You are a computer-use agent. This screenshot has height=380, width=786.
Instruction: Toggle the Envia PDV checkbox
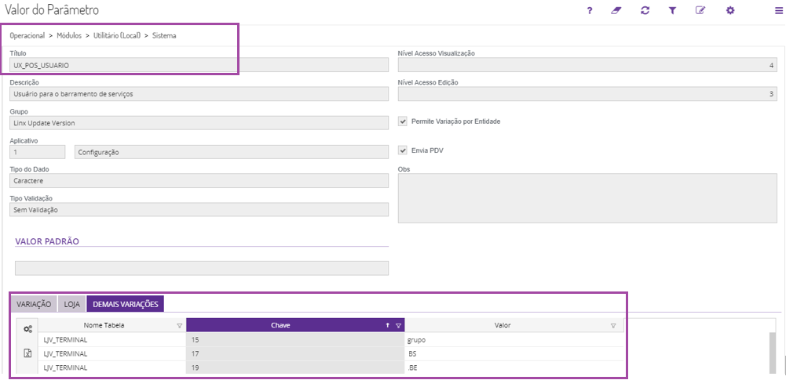pos(403,150)
